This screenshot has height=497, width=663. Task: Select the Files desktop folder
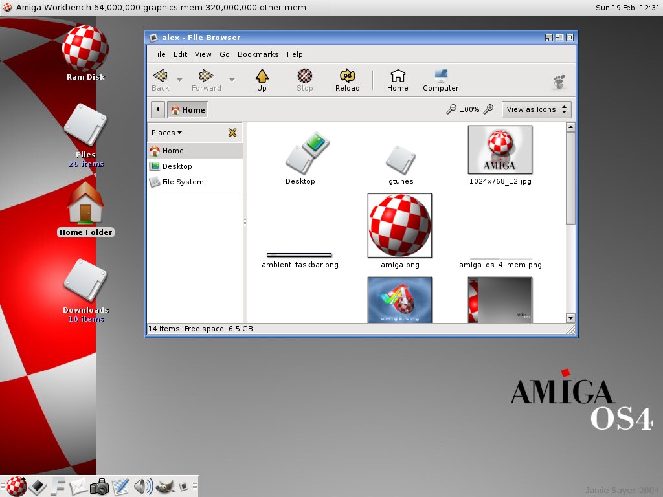coord(85,136)
